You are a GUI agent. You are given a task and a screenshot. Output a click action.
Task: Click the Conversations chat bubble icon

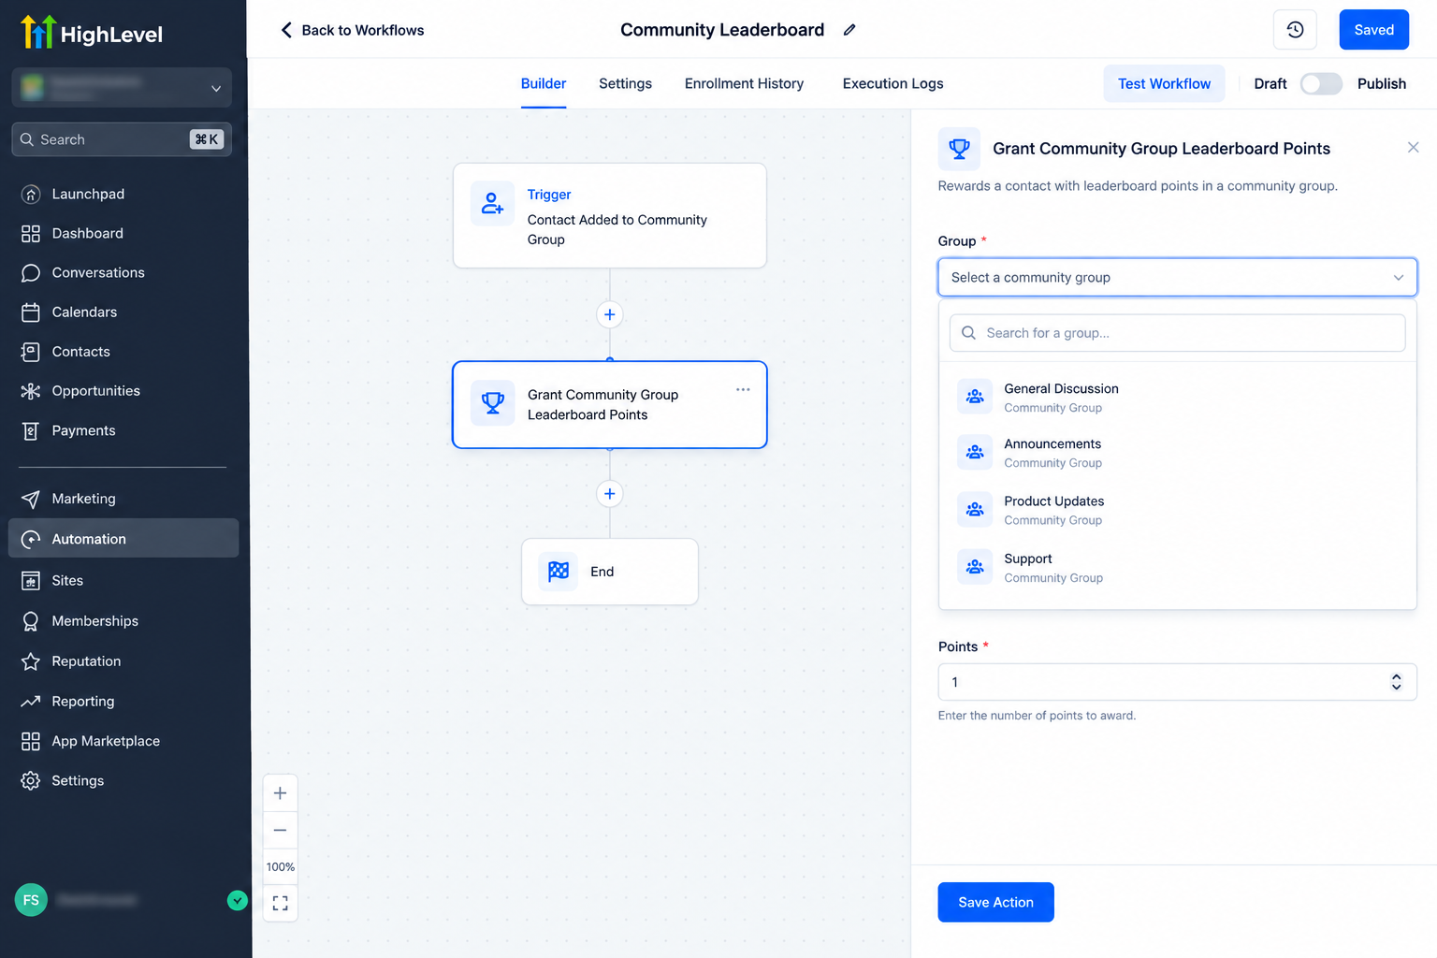click(31, 273)
